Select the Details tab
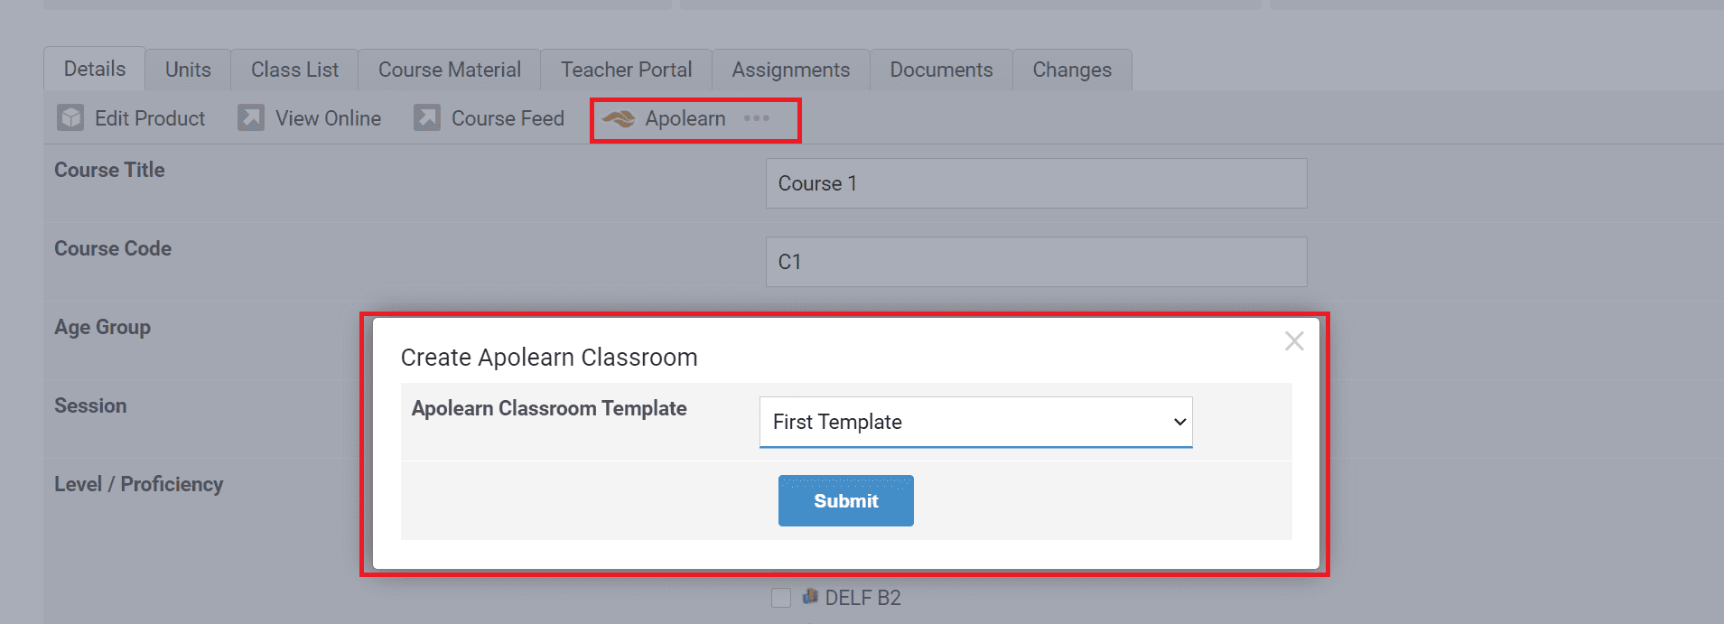Screen dimensions: 1724x624 coord(95,69)
